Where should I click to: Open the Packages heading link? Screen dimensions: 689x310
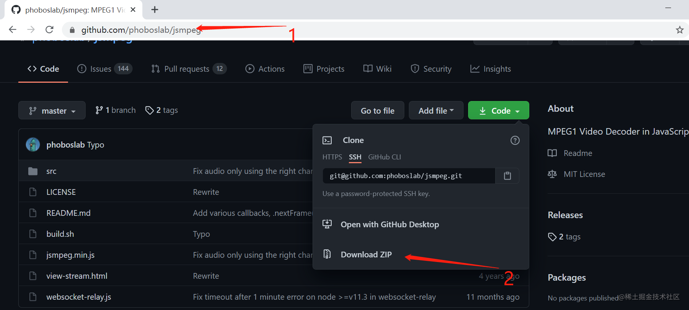(567, 278)
